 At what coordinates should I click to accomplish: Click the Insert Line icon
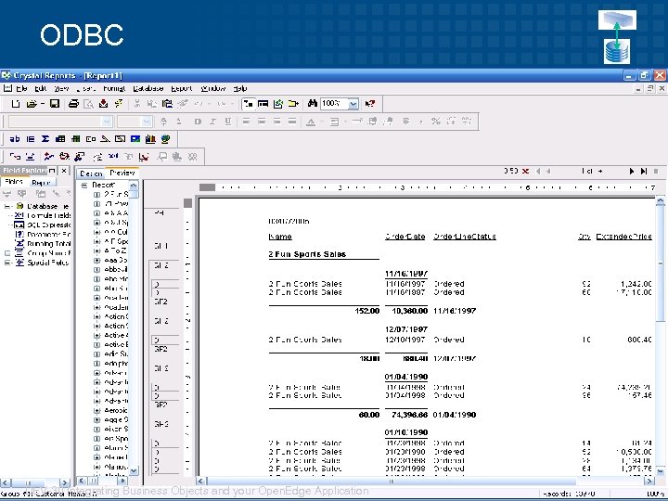pyautogui.click(x=105, y=139)
